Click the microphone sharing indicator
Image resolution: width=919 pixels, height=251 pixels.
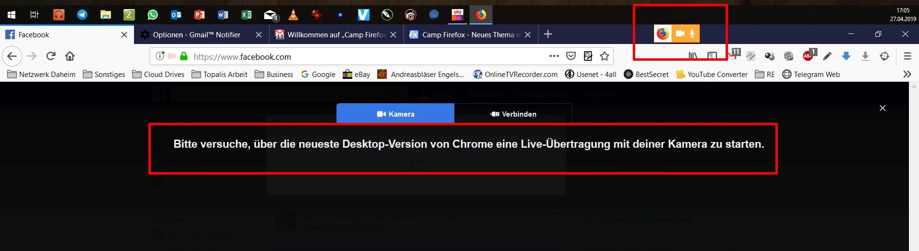(x=692, y=33)
